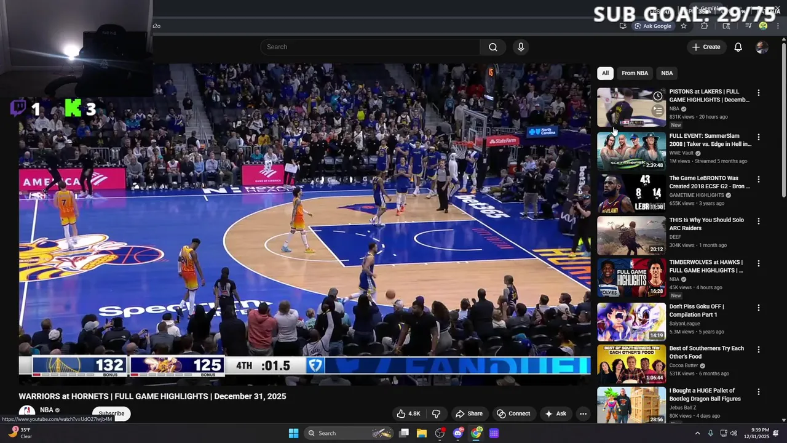Select the All filter chip
This screenshot has height=443, width=787.
[605, 73]
